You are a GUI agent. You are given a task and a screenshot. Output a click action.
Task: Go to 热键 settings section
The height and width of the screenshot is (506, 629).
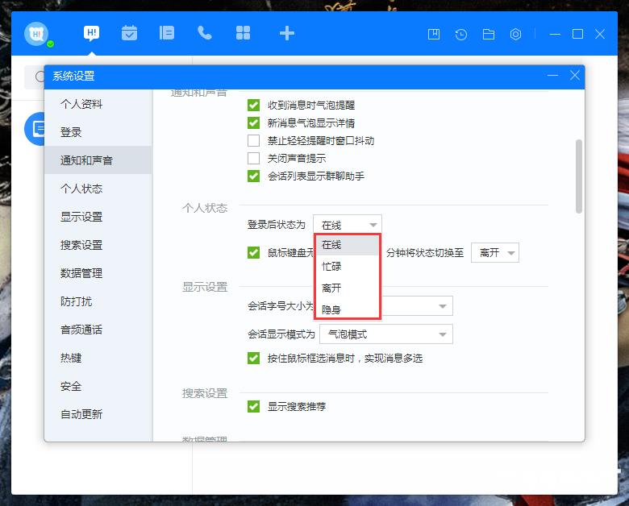click(98, 358)
